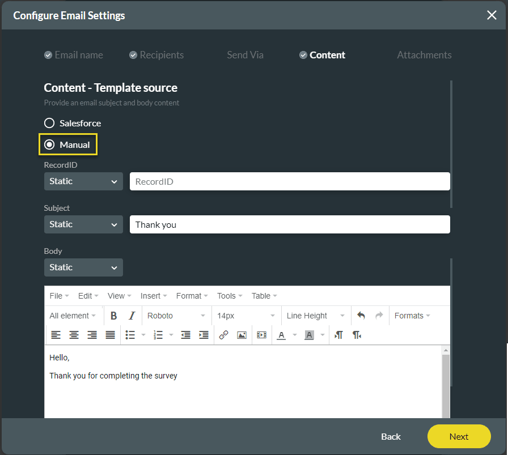
Task: Open the Insert menu in the editor
Action: [154, 296]
